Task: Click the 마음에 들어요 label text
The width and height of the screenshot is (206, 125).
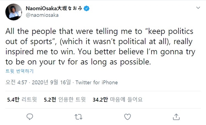Action: (126, 100)
